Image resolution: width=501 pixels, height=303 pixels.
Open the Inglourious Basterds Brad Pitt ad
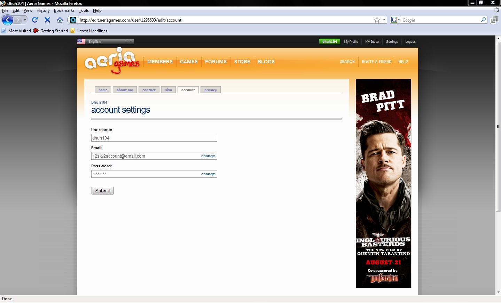383,183
